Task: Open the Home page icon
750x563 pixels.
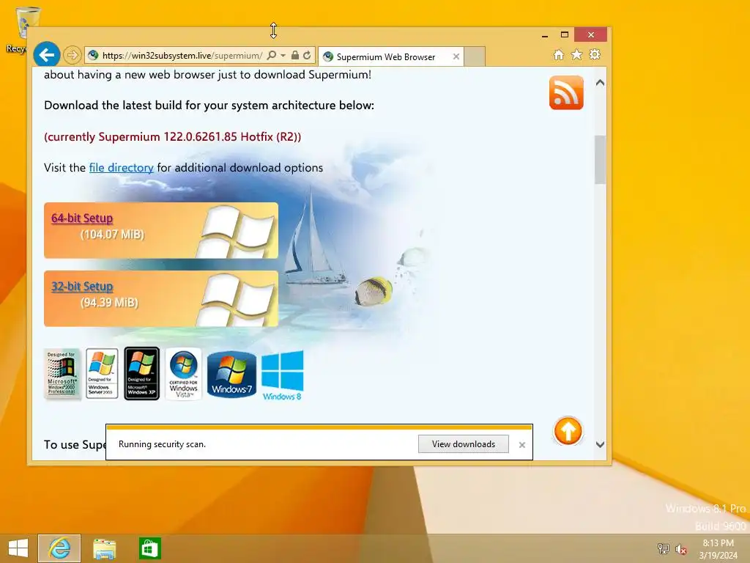Action: coord(558,54)
